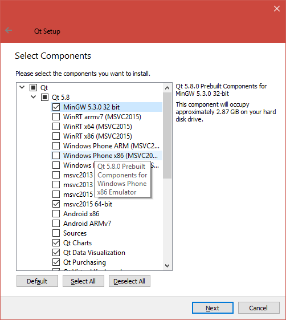Select the Sources row label
This screenshot has width=286, height=320.
tap(75, 233)
